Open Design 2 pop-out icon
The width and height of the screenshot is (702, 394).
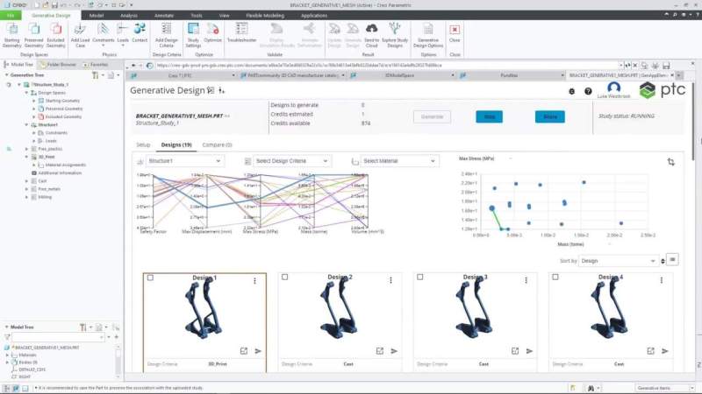click(380, 351)
